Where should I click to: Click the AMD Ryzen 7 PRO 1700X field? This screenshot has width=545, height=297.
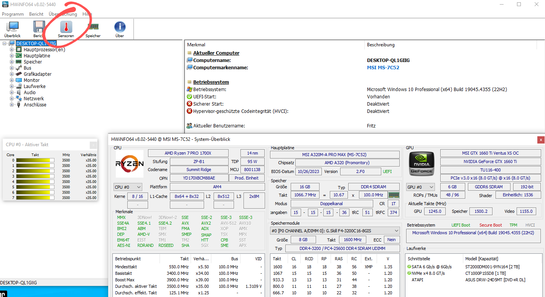pyautogui.click(x=188, y=153)
